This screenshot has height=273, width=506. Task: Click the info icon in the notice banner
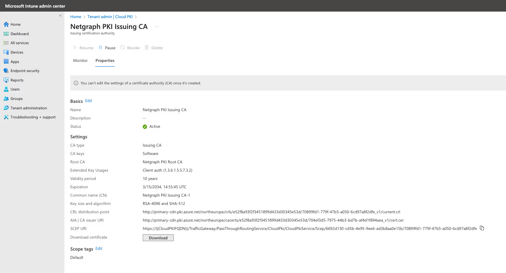(76, 83)
